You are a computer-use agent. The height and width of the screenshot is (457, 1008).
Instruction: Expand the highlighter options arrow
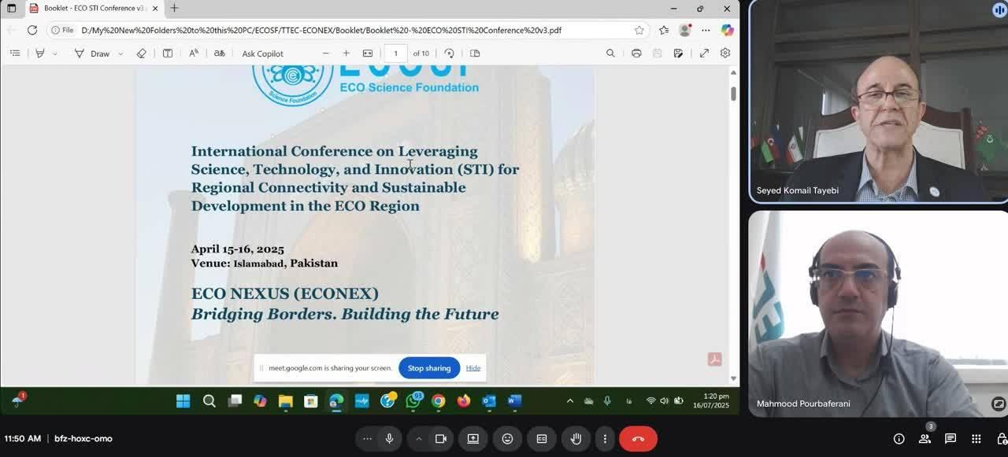(x=55, y=54)
